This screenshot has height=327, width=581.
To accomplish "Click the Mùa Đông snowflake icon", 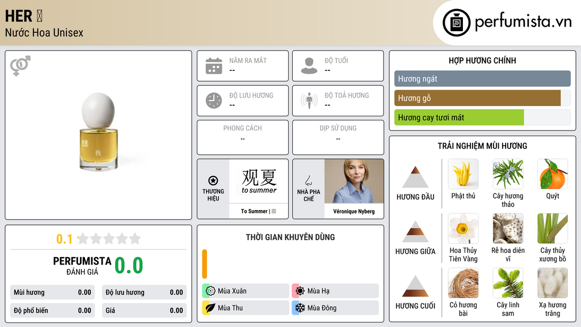I will click(300, 308).
